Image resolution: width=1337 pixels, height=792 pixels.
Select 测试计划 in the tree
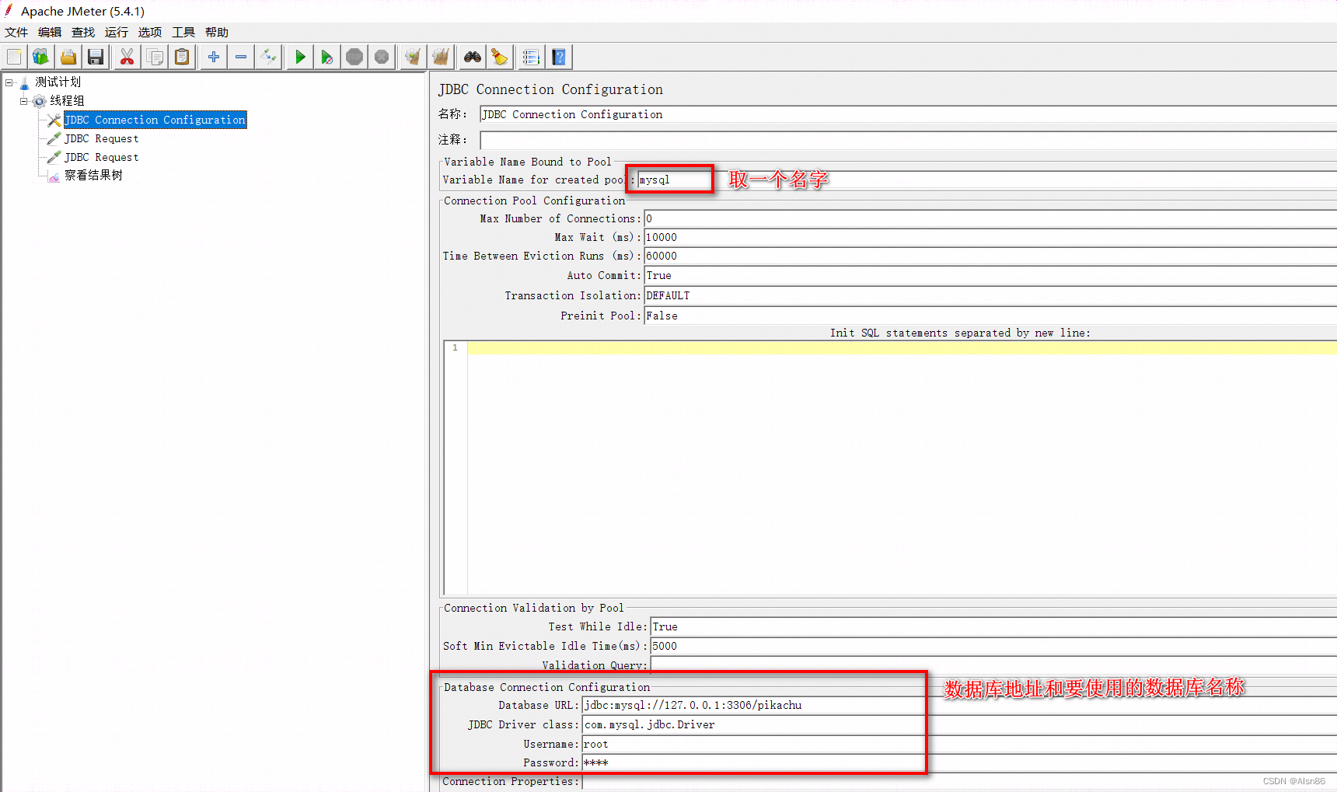pos(58,82)
